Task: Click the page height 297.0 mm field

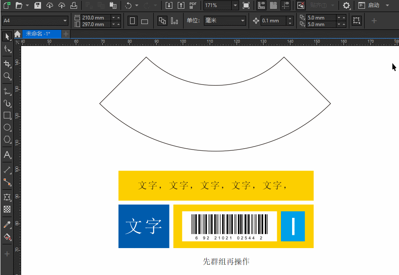Action: point(96,24)
